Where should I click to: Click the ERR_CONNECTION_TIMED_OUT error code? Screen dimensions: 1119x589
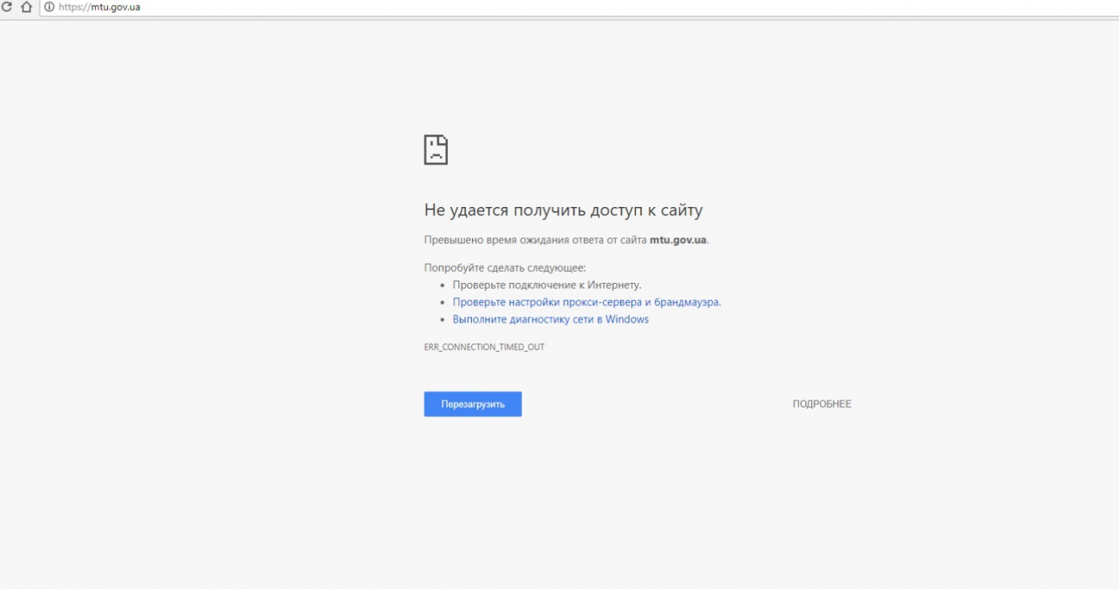[484, 348]
